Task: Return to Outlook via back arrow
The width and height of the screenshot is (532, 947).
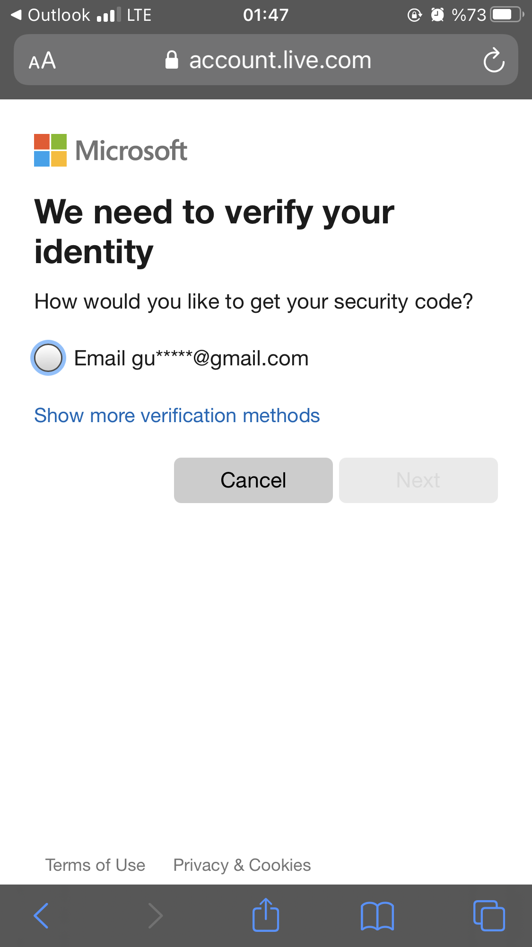Action: pos(50,15)
